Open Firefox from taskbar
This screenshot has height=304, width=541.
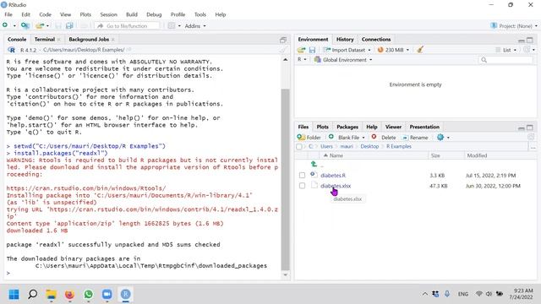69,295
